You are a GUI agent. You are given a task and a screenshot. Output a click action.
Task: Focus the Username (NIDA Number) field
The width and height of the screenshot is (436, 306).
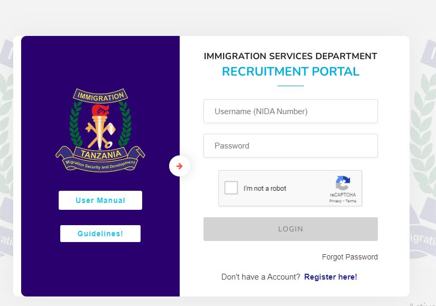click(290, 112)
